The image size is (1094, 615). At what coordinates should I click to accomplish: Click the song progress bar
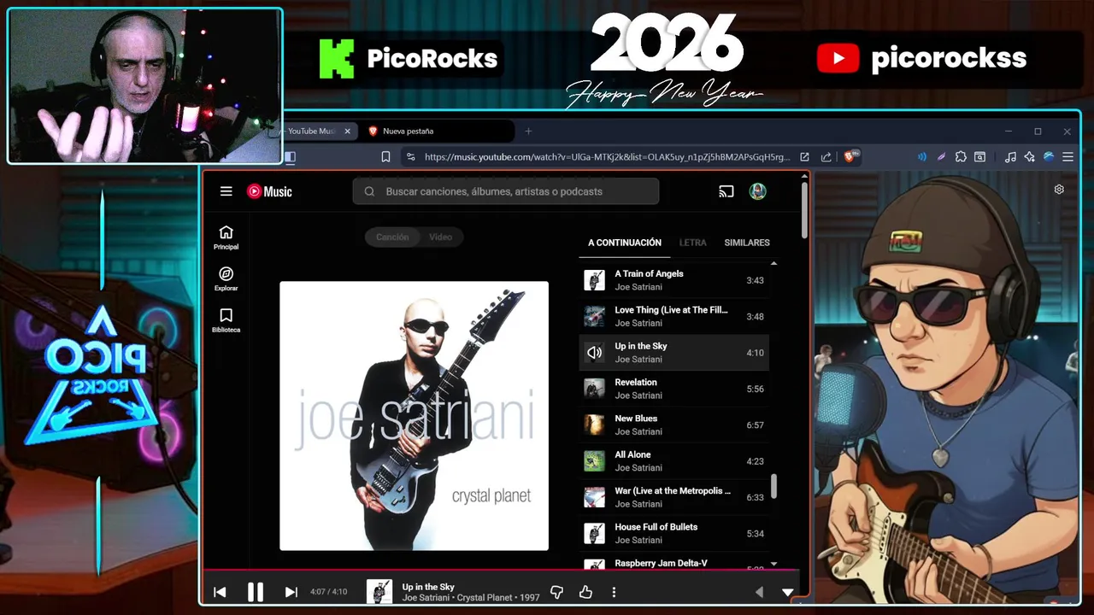(501, 571)
